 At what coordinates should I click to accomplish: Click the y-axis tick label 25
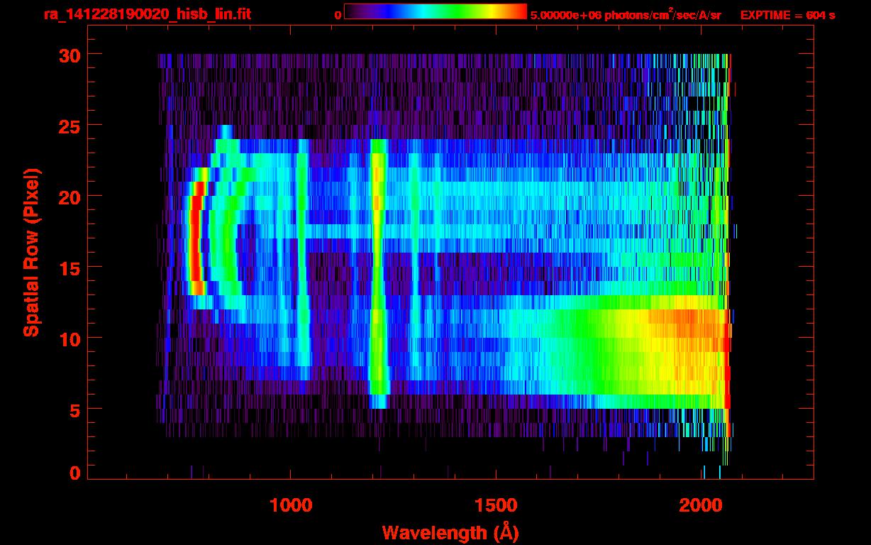point(69,126)
